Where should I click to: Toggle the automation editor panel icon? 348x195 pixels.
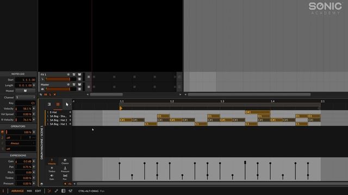tap(56, 191)
